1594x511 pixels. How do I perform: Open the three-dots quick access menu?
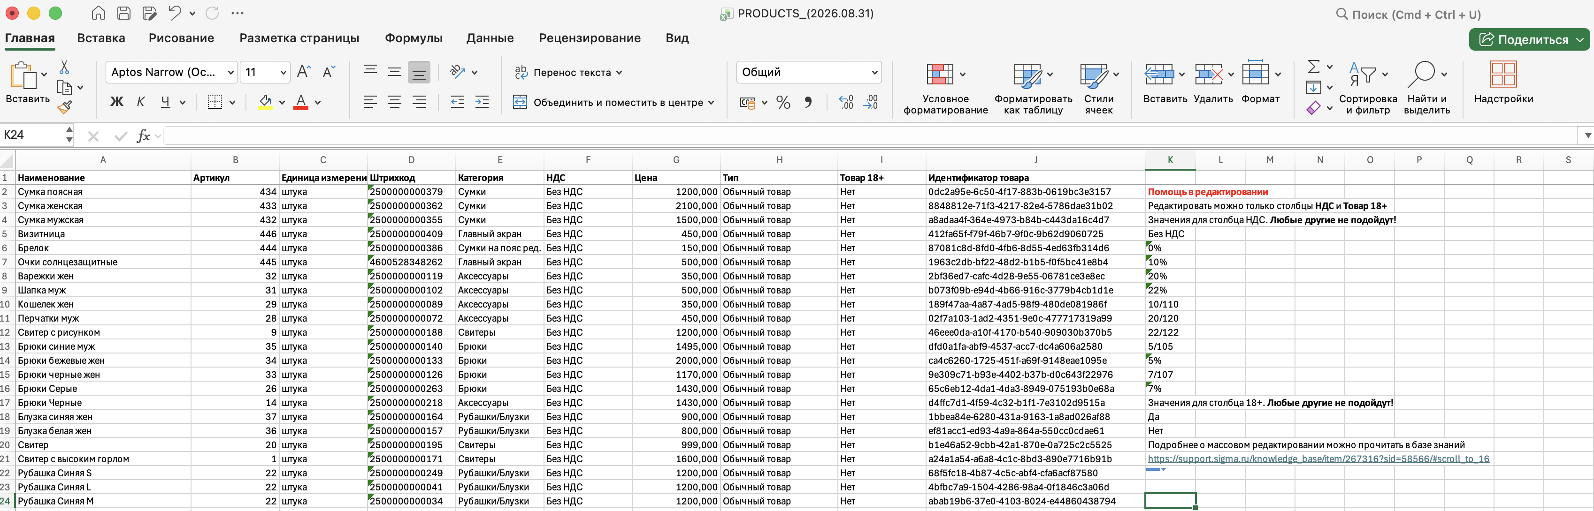pos(237,13)
